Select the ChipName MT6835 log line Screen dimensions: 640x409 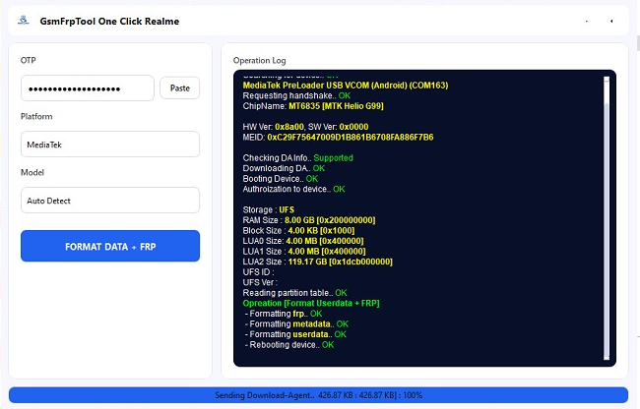pyautogui.click(x=313, y=106)
